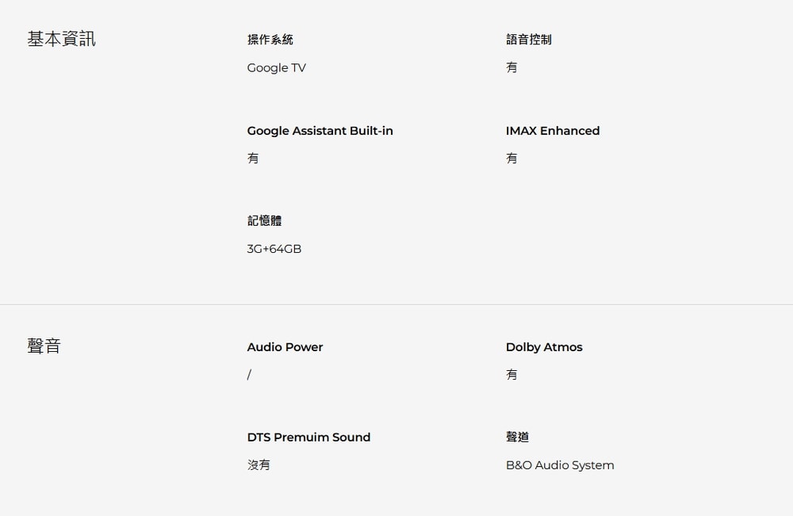Click the 有 value under 語音控制
The width and height of the screenshot is (793, 516).
pos(511,68)
